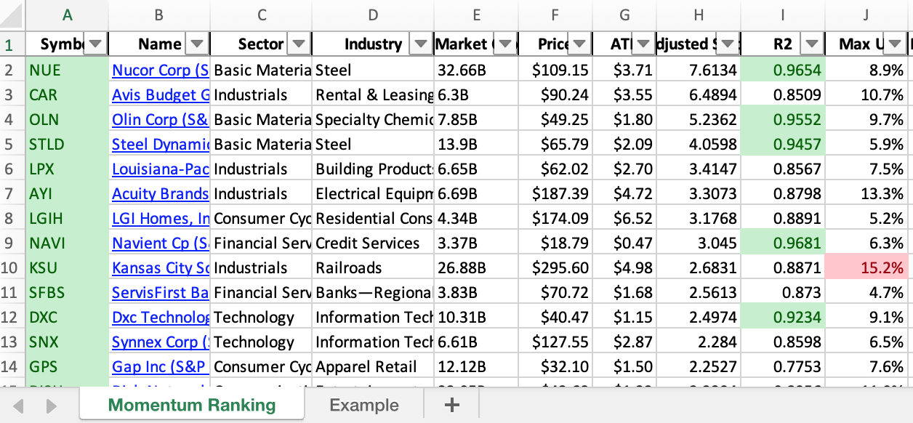Image resolution: width=913 pixels, height=423 pixels.
Task: Select the Momentum Ranking sheet tab
Action: click(192, 405)
